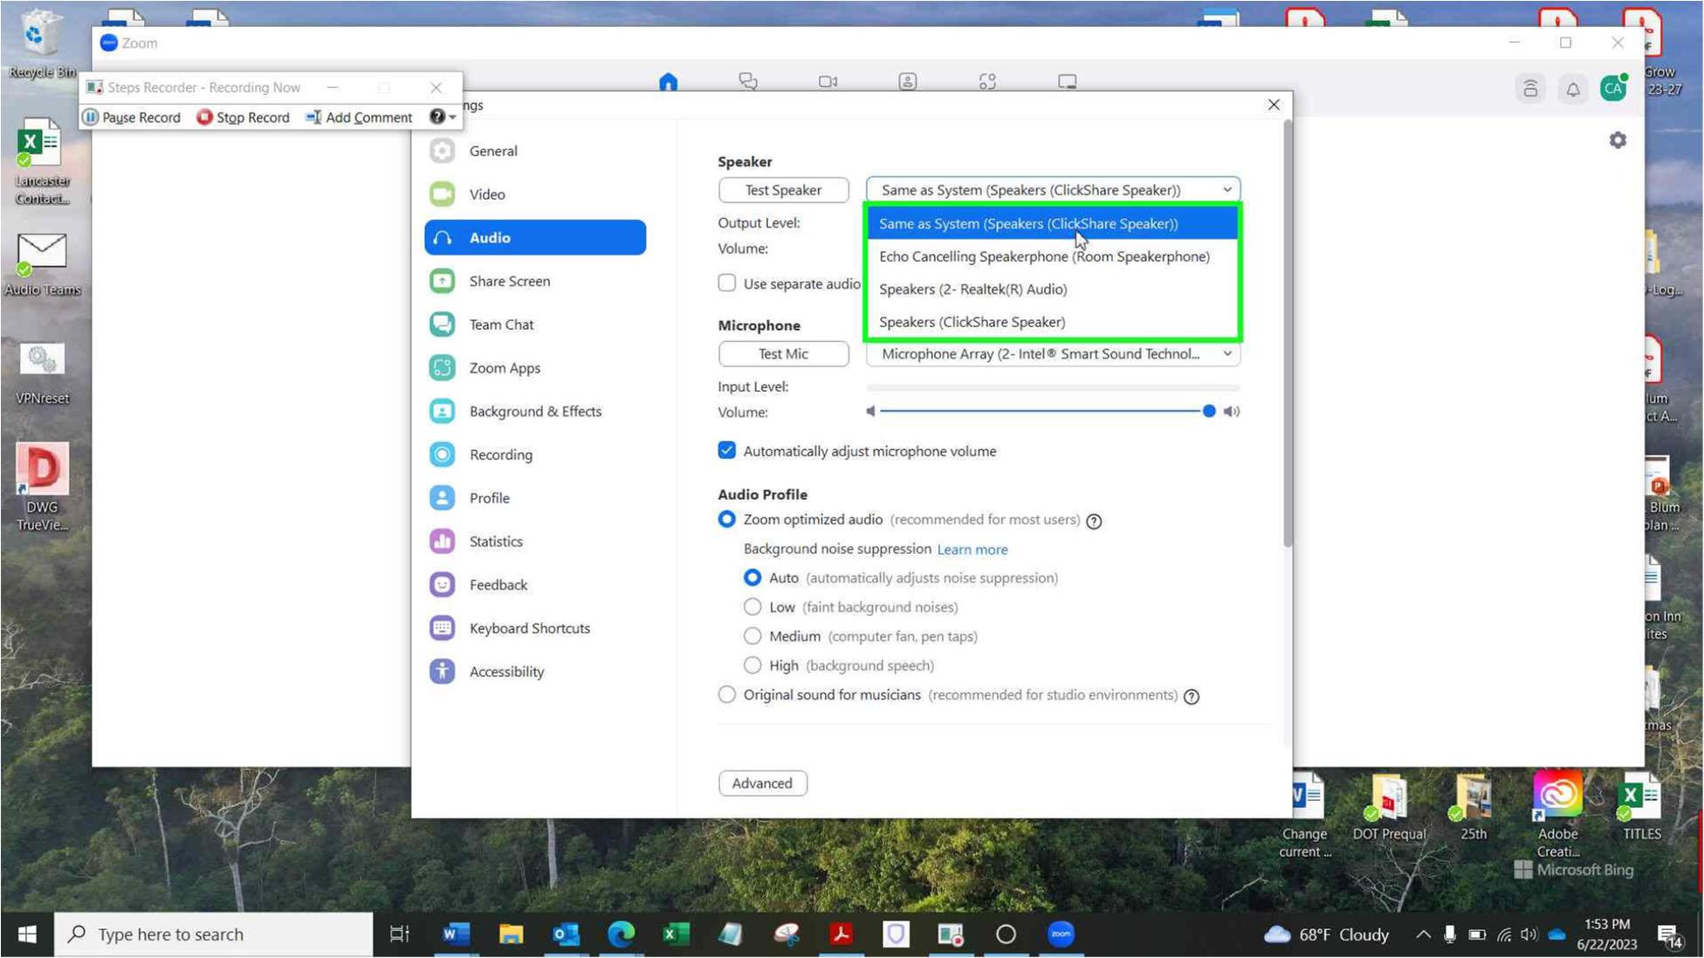Select Share Screen settings category

click(535, 281)
